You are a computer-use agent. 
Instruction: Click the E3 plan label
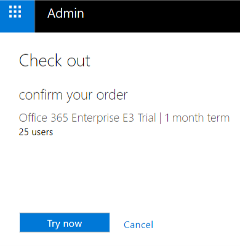tap(129, 118)
